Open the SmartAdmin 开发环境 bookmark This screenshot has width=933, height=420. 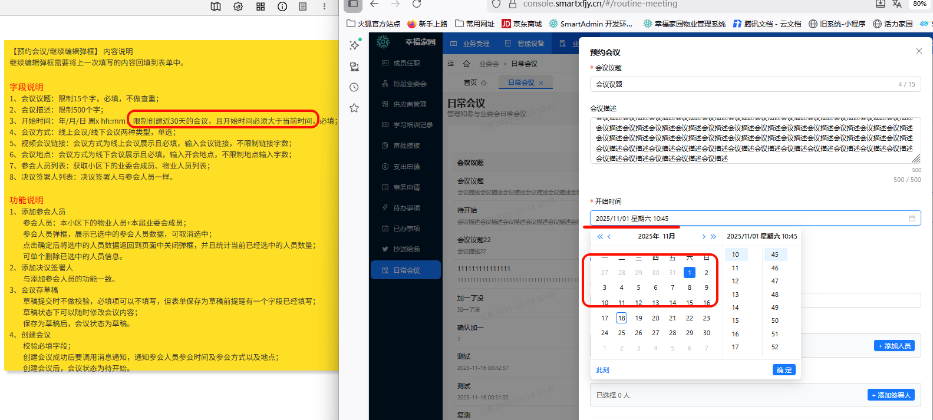click(x=591, y=24)
